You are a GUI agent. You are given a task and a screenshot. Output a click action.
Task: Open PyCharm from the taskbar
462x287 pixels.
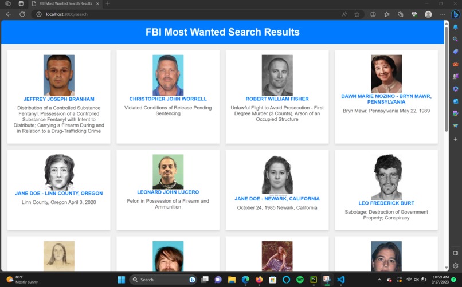[x=314, y=280]
